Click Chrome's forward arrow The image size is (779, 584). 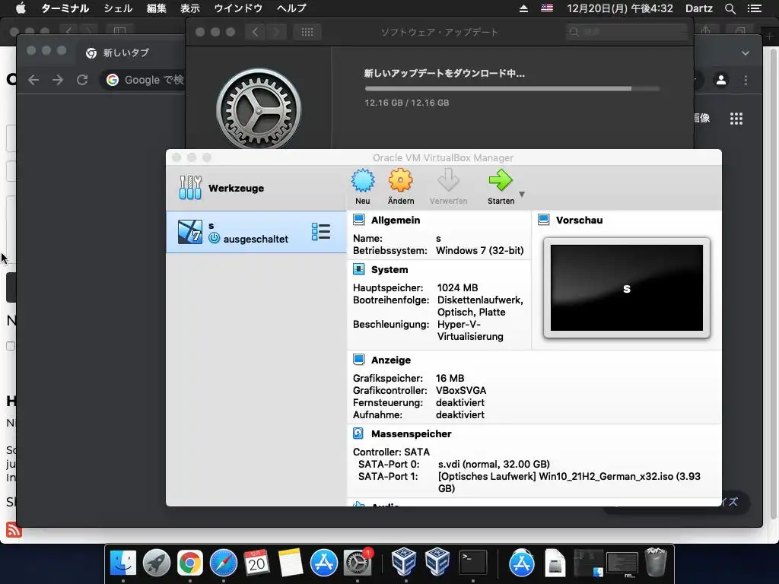(x=58, y=80)
